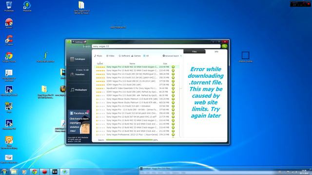Click the Faceless.Me advertisement banner
Screen dimensions: 312x175
coord(79,122)
